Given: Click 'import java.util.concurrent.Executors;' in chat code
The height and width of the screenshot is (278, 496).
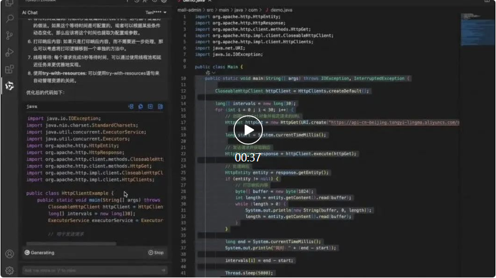Looking at the screenshot, I should click(78, 139).
